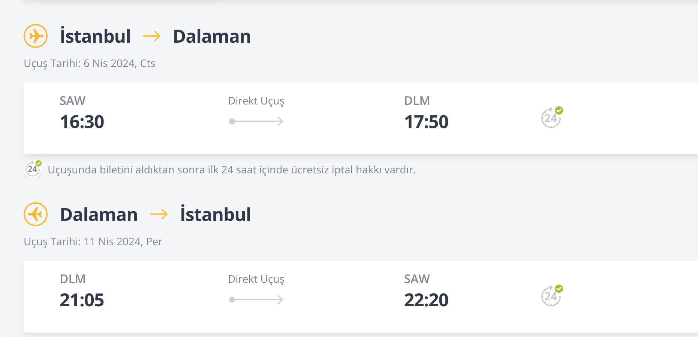Select the 22:20 SAW arrival time
The image size is (698, 337).
point(426,300)
